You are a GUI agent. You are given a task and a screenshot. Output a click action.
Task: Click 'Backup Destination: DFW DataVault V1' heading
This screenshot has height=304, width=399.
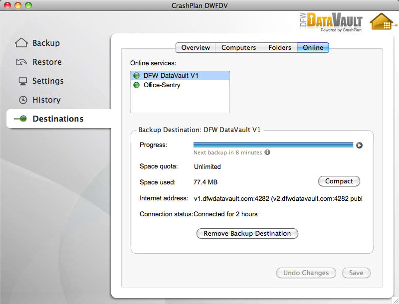[x=199, y=130]
